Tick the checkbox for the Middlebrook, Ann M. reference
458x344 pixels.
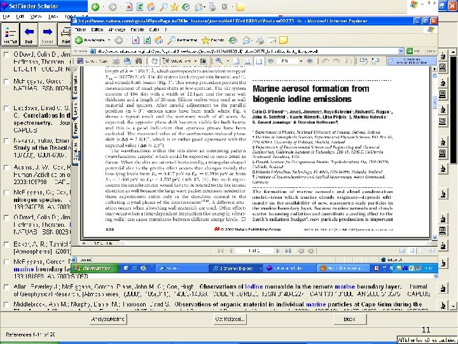[6, 305]
